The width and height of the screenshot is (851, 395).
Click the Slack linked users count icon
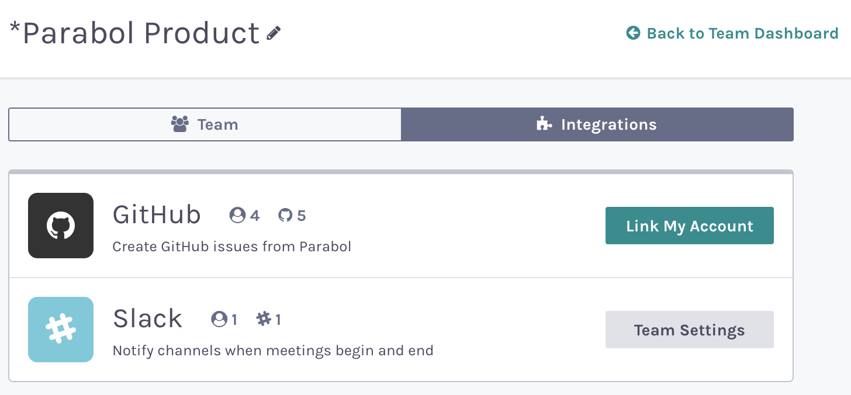(x=219, y=319)
